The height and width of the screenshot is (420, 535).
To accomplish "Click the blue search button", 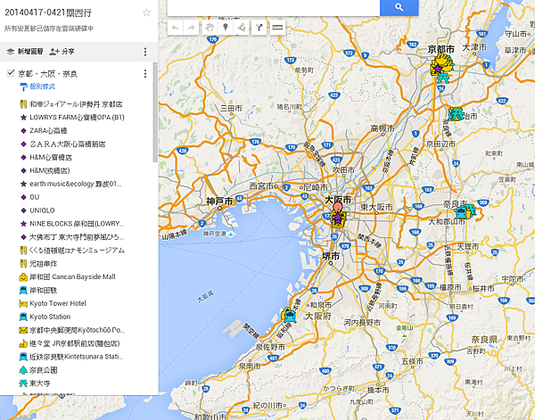I will (x=399, y=7).
